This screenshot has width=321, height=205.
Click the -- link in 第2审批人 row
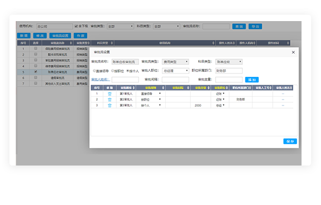coord(283,100)
